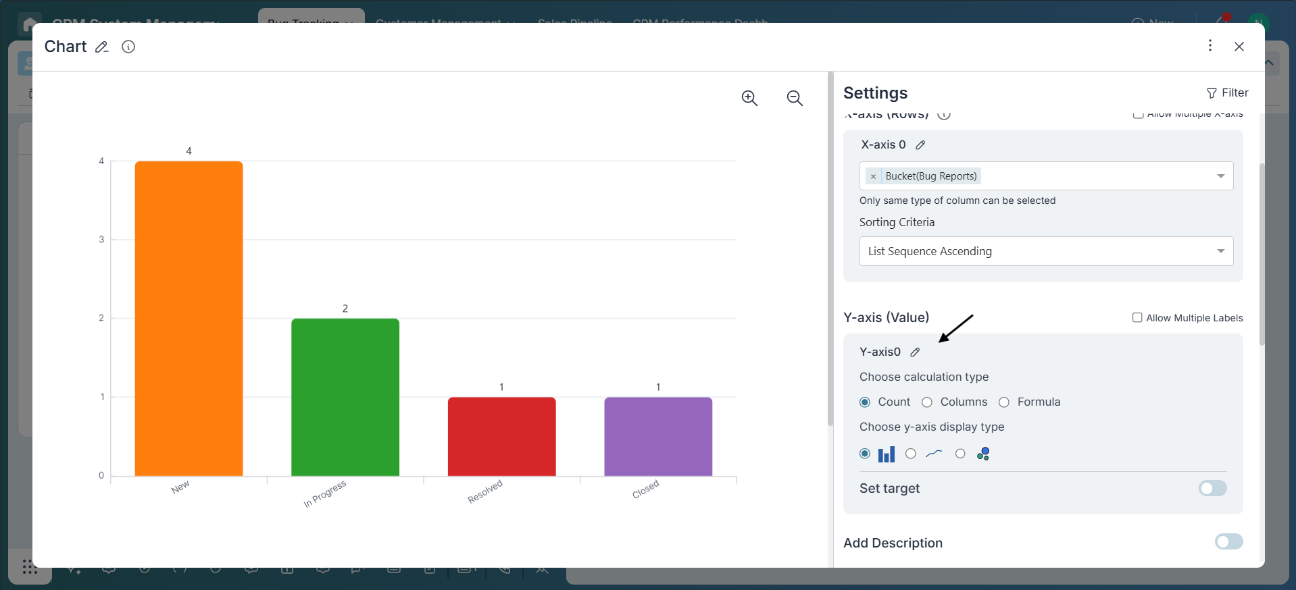Click the Settings panel vertical scrollbar
1296x590 pixels.
1262,254
